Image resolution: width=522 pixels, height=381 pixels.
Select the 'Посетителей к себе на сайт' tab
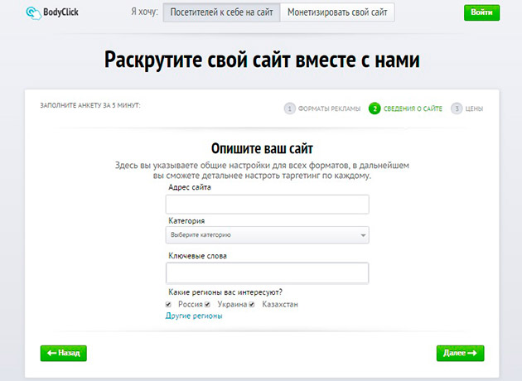tap(222, 12)
